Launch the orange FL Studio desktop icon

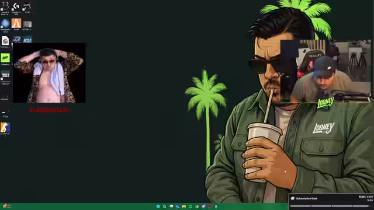tap(16, 24)
